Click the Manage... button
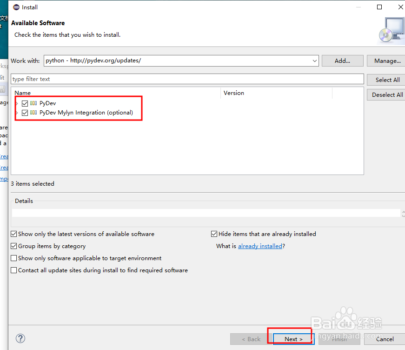Screen dimensions: 405x350 point(386,61)
